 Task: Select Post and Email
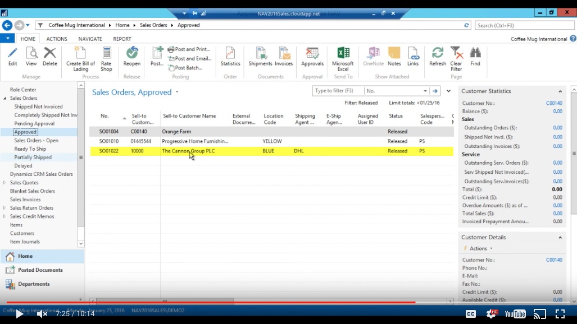pos(189,58)
